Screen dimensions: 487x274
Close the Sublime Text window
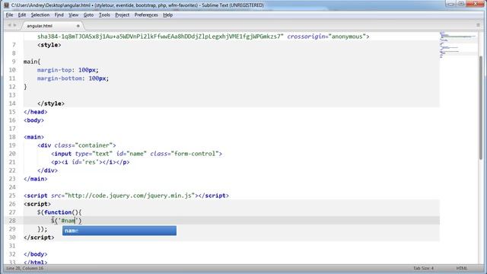point(475,4)
